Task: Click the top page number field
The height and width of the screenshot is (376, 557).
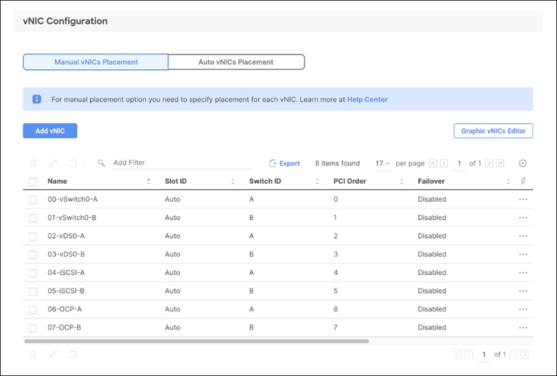Action: [x=459, y=163]
